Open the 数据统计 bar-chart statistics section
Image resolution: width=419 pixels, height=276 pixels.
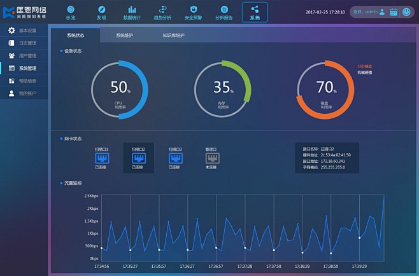coord(132,13)
